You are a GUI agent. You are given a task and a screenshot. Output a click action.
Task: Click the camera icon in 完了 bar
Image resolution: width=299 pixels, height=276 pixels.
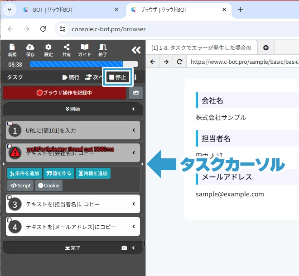(x=124, y=248)
